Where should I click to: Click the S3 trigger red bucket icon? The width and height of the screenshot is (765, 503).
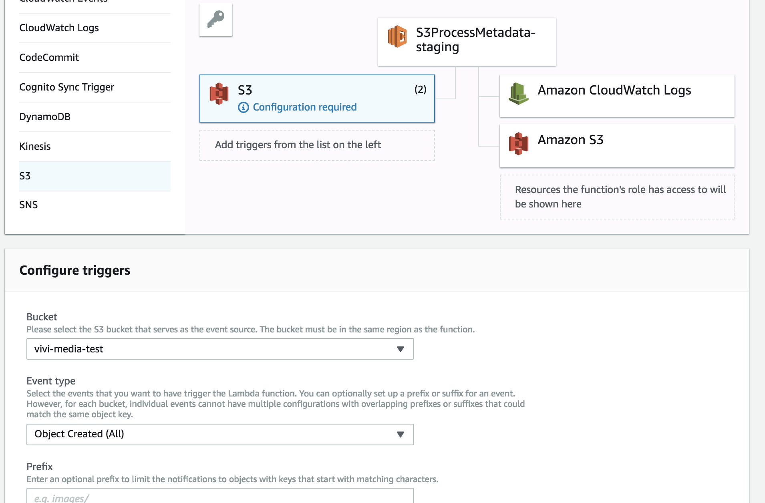tap(219, 94)
